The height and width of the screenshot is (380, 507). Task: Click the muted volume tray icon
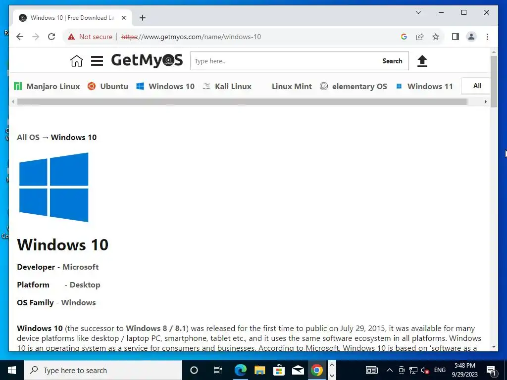425,370
